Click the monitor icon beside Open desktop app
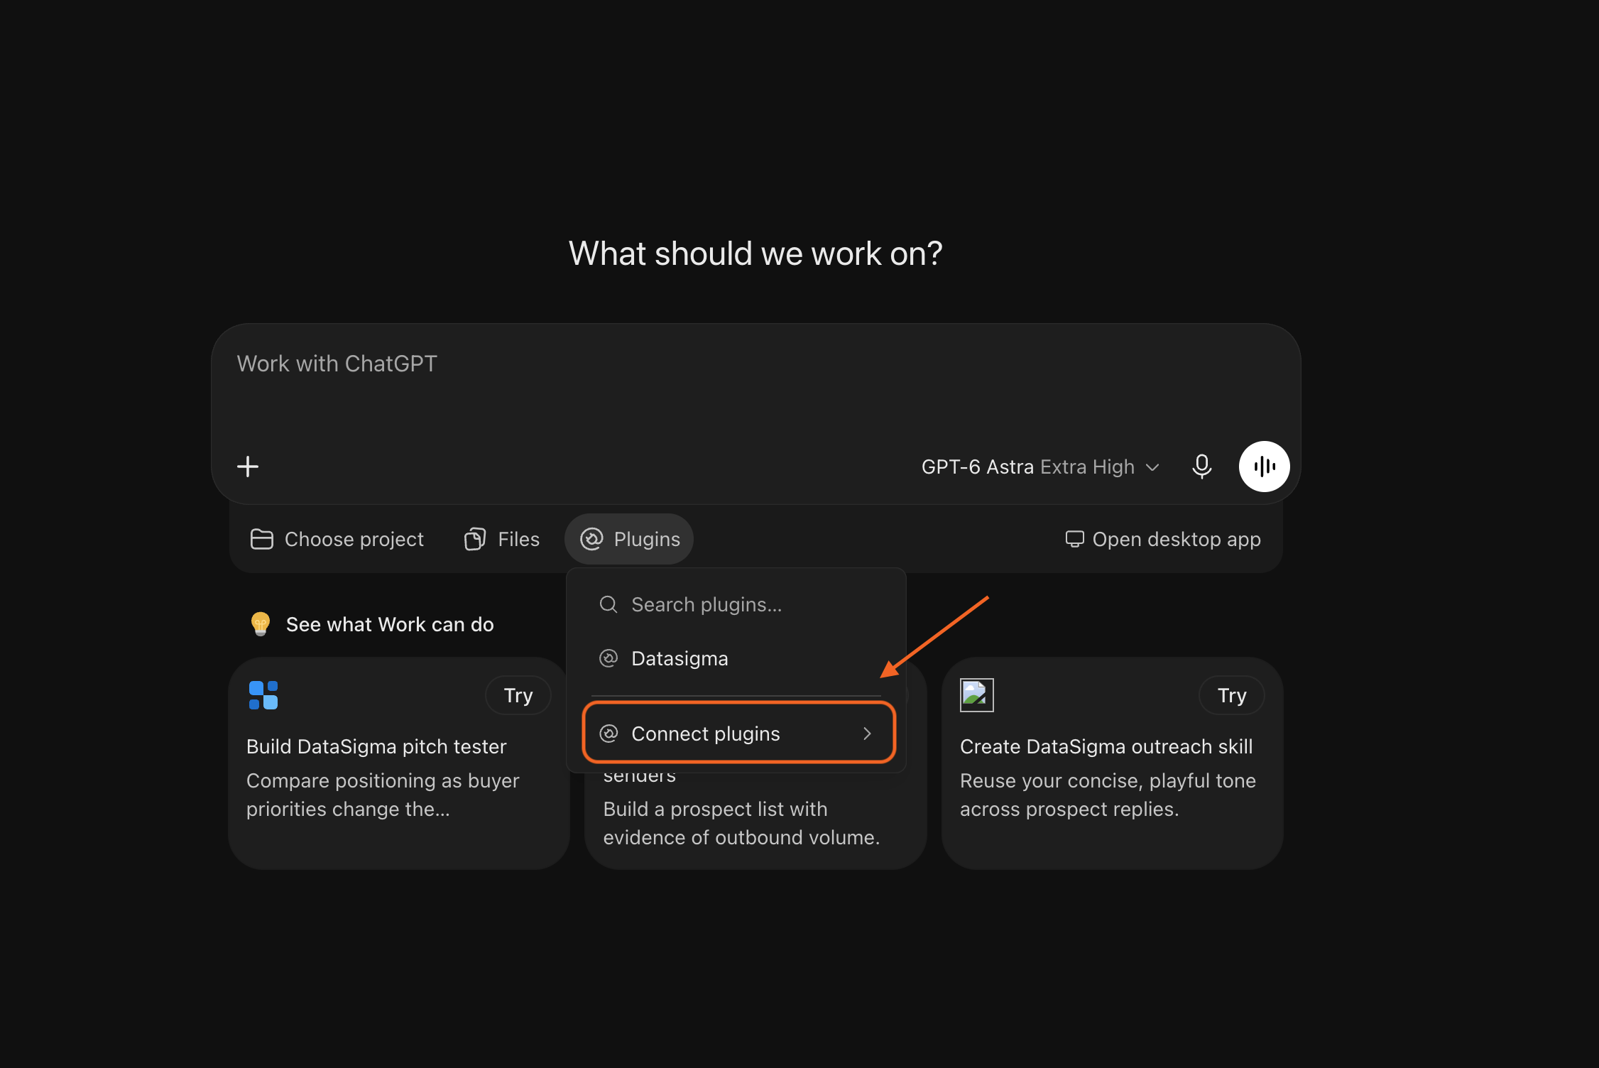1599x1068 pixels. (1074, 539)
